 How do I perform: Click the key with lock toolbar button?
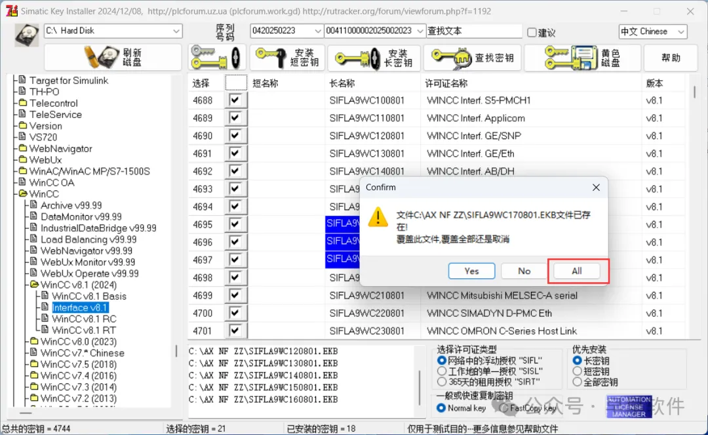(217, 57)
